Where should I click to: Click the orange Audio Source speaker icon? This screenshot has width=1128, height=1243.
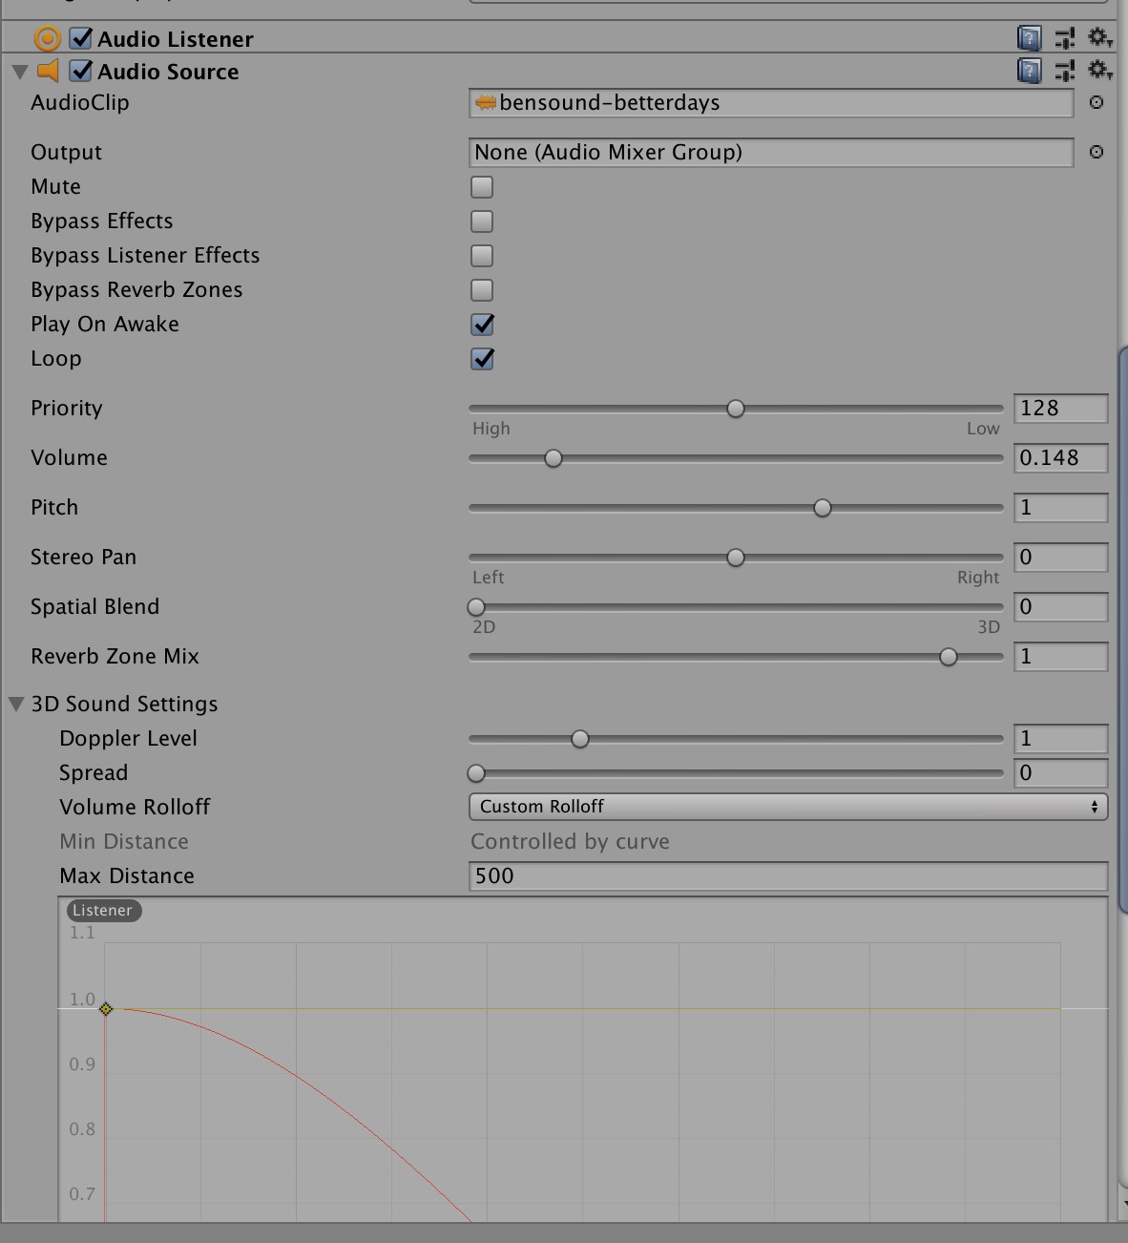tap(50, 71)
